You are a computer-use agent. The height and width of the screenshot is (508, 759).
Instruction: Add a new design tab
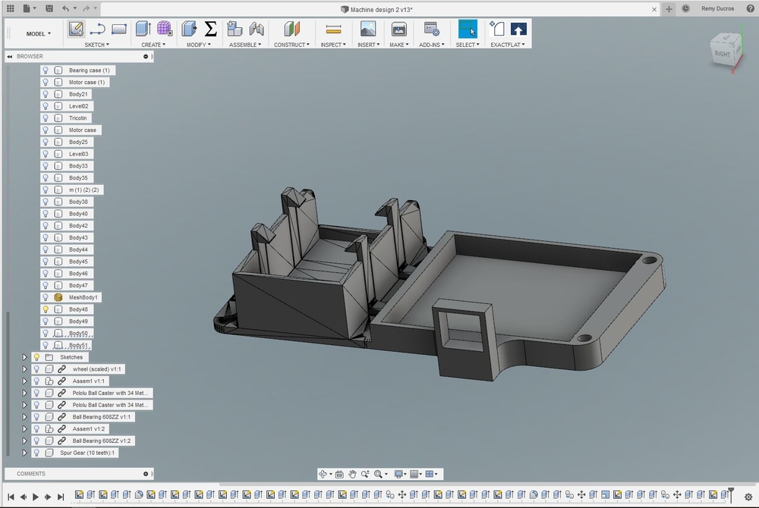click(669, 9)
